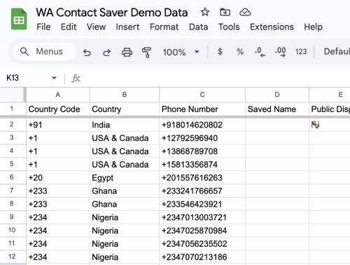Select phone number +2347025870984
Screen dimensions: 350x265
point(202,231)
